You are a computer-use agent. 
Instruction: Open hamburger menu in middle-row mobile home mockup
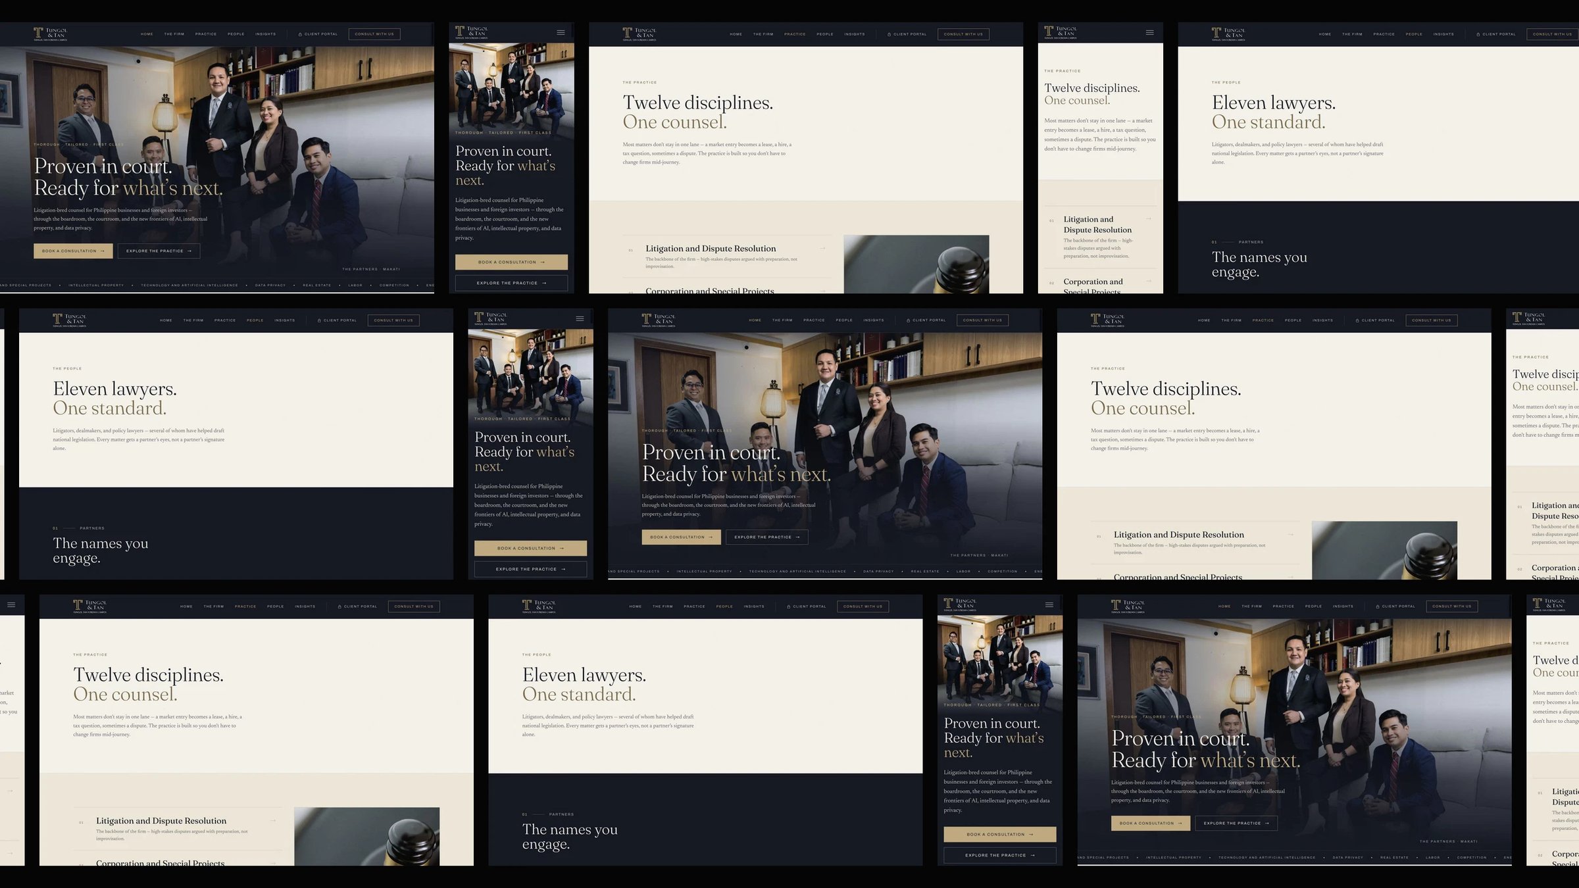coord(580,318)
